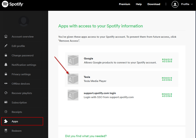Click the lock icon for Privacy settings

click(x=6, y=74)
